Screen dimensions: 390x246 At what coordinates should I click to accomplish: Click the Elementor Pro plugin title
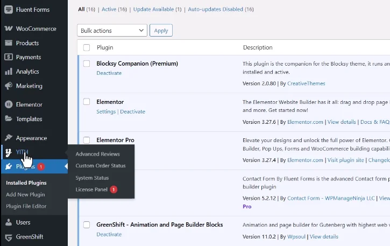[116, 140]
